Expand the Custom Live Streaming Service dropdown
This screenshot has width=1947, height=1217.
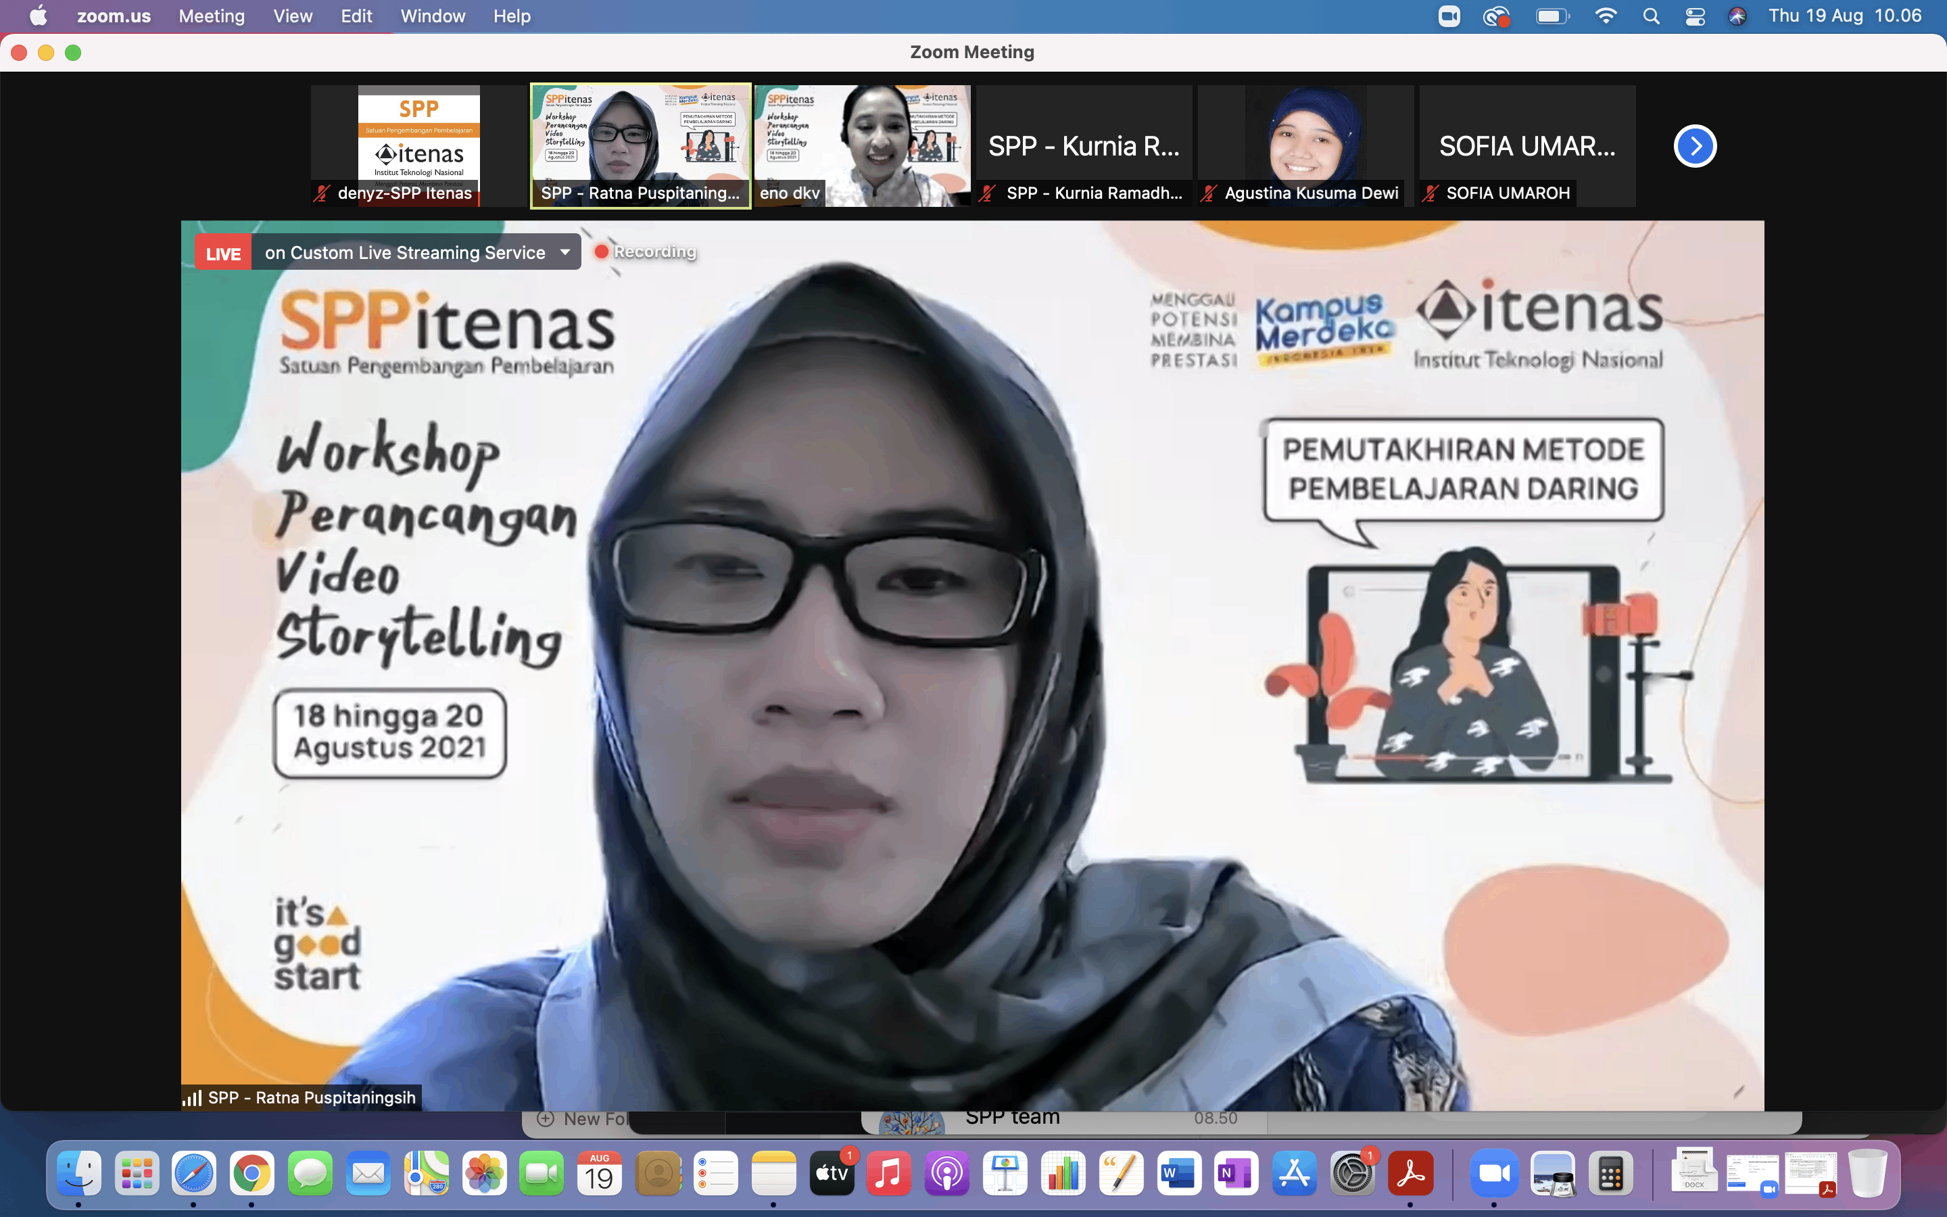[x=566, y=253]
